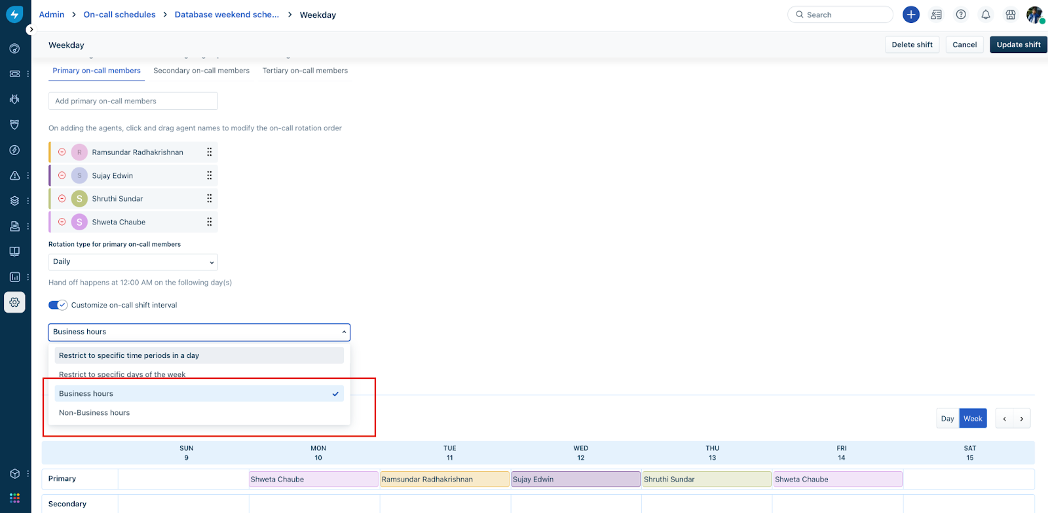Click the Update shift button
The image size is (1048, 513).
click(1019, 44)
